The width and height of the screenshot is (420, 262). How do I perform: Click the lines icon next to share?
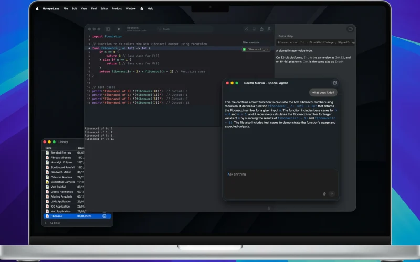tap(254, 29)
